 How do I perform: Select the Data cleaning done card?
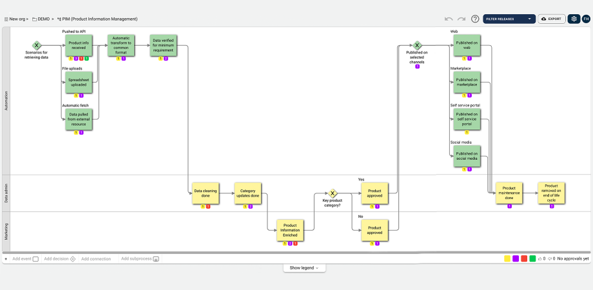(206, 193)
